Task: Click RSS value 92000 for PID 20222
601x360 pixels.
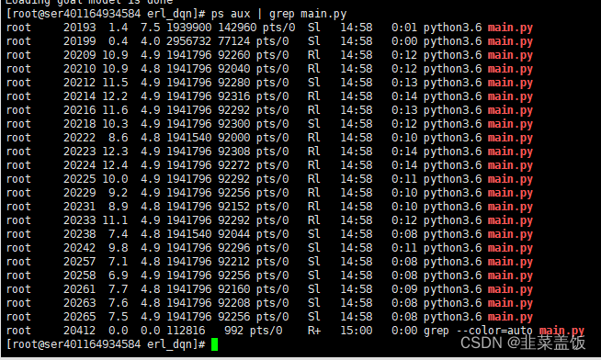Action: pyautogui.click(x=233, y=138)
